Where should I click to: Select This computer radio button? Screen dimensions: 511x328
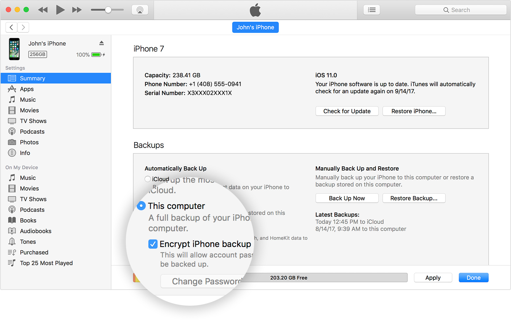141,206
